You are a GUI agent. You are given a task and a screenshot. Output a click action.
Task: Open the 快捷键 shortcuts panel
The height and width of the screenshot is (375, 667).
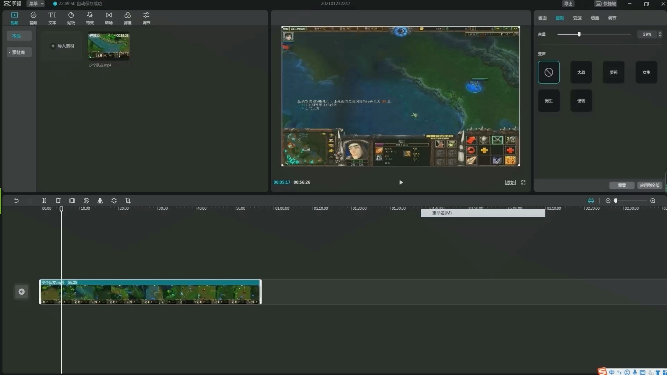pyautogui.click(x=606, y=3)
